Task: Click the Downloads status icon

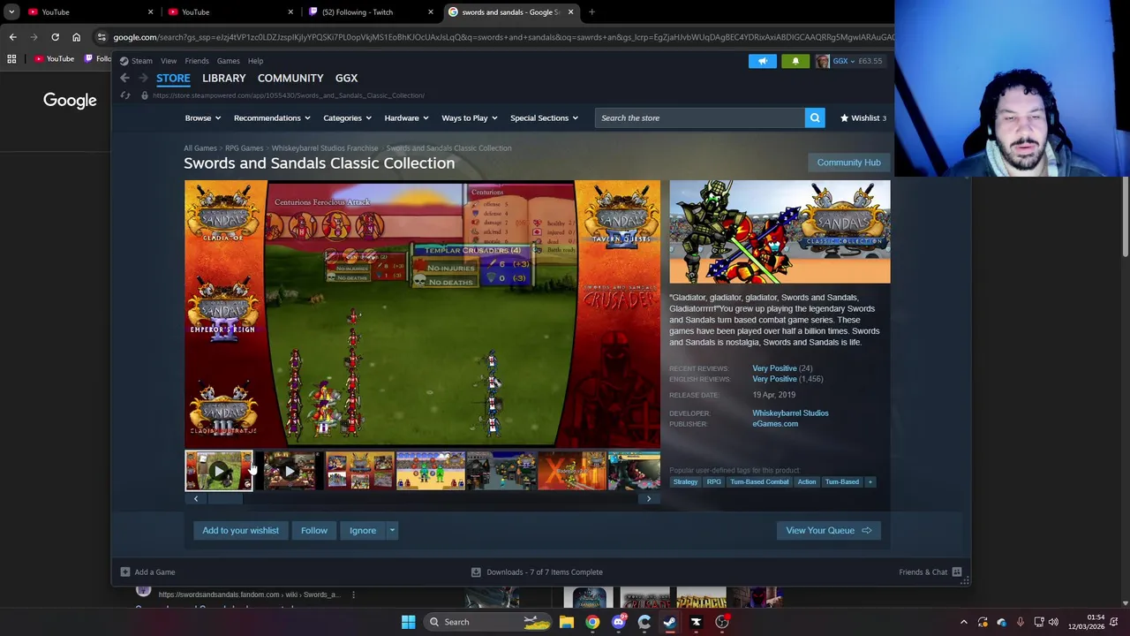Action: [476, 572]
